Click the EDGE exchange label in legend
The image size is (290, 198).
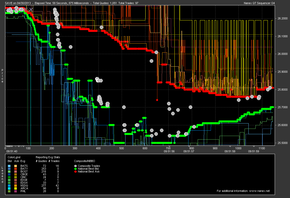(x=24, y=180)
